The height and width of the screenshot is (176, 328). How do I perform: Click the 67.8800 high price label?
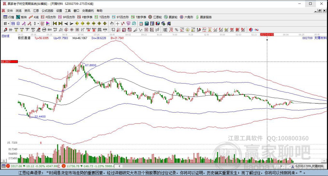[x=91, y=65]
